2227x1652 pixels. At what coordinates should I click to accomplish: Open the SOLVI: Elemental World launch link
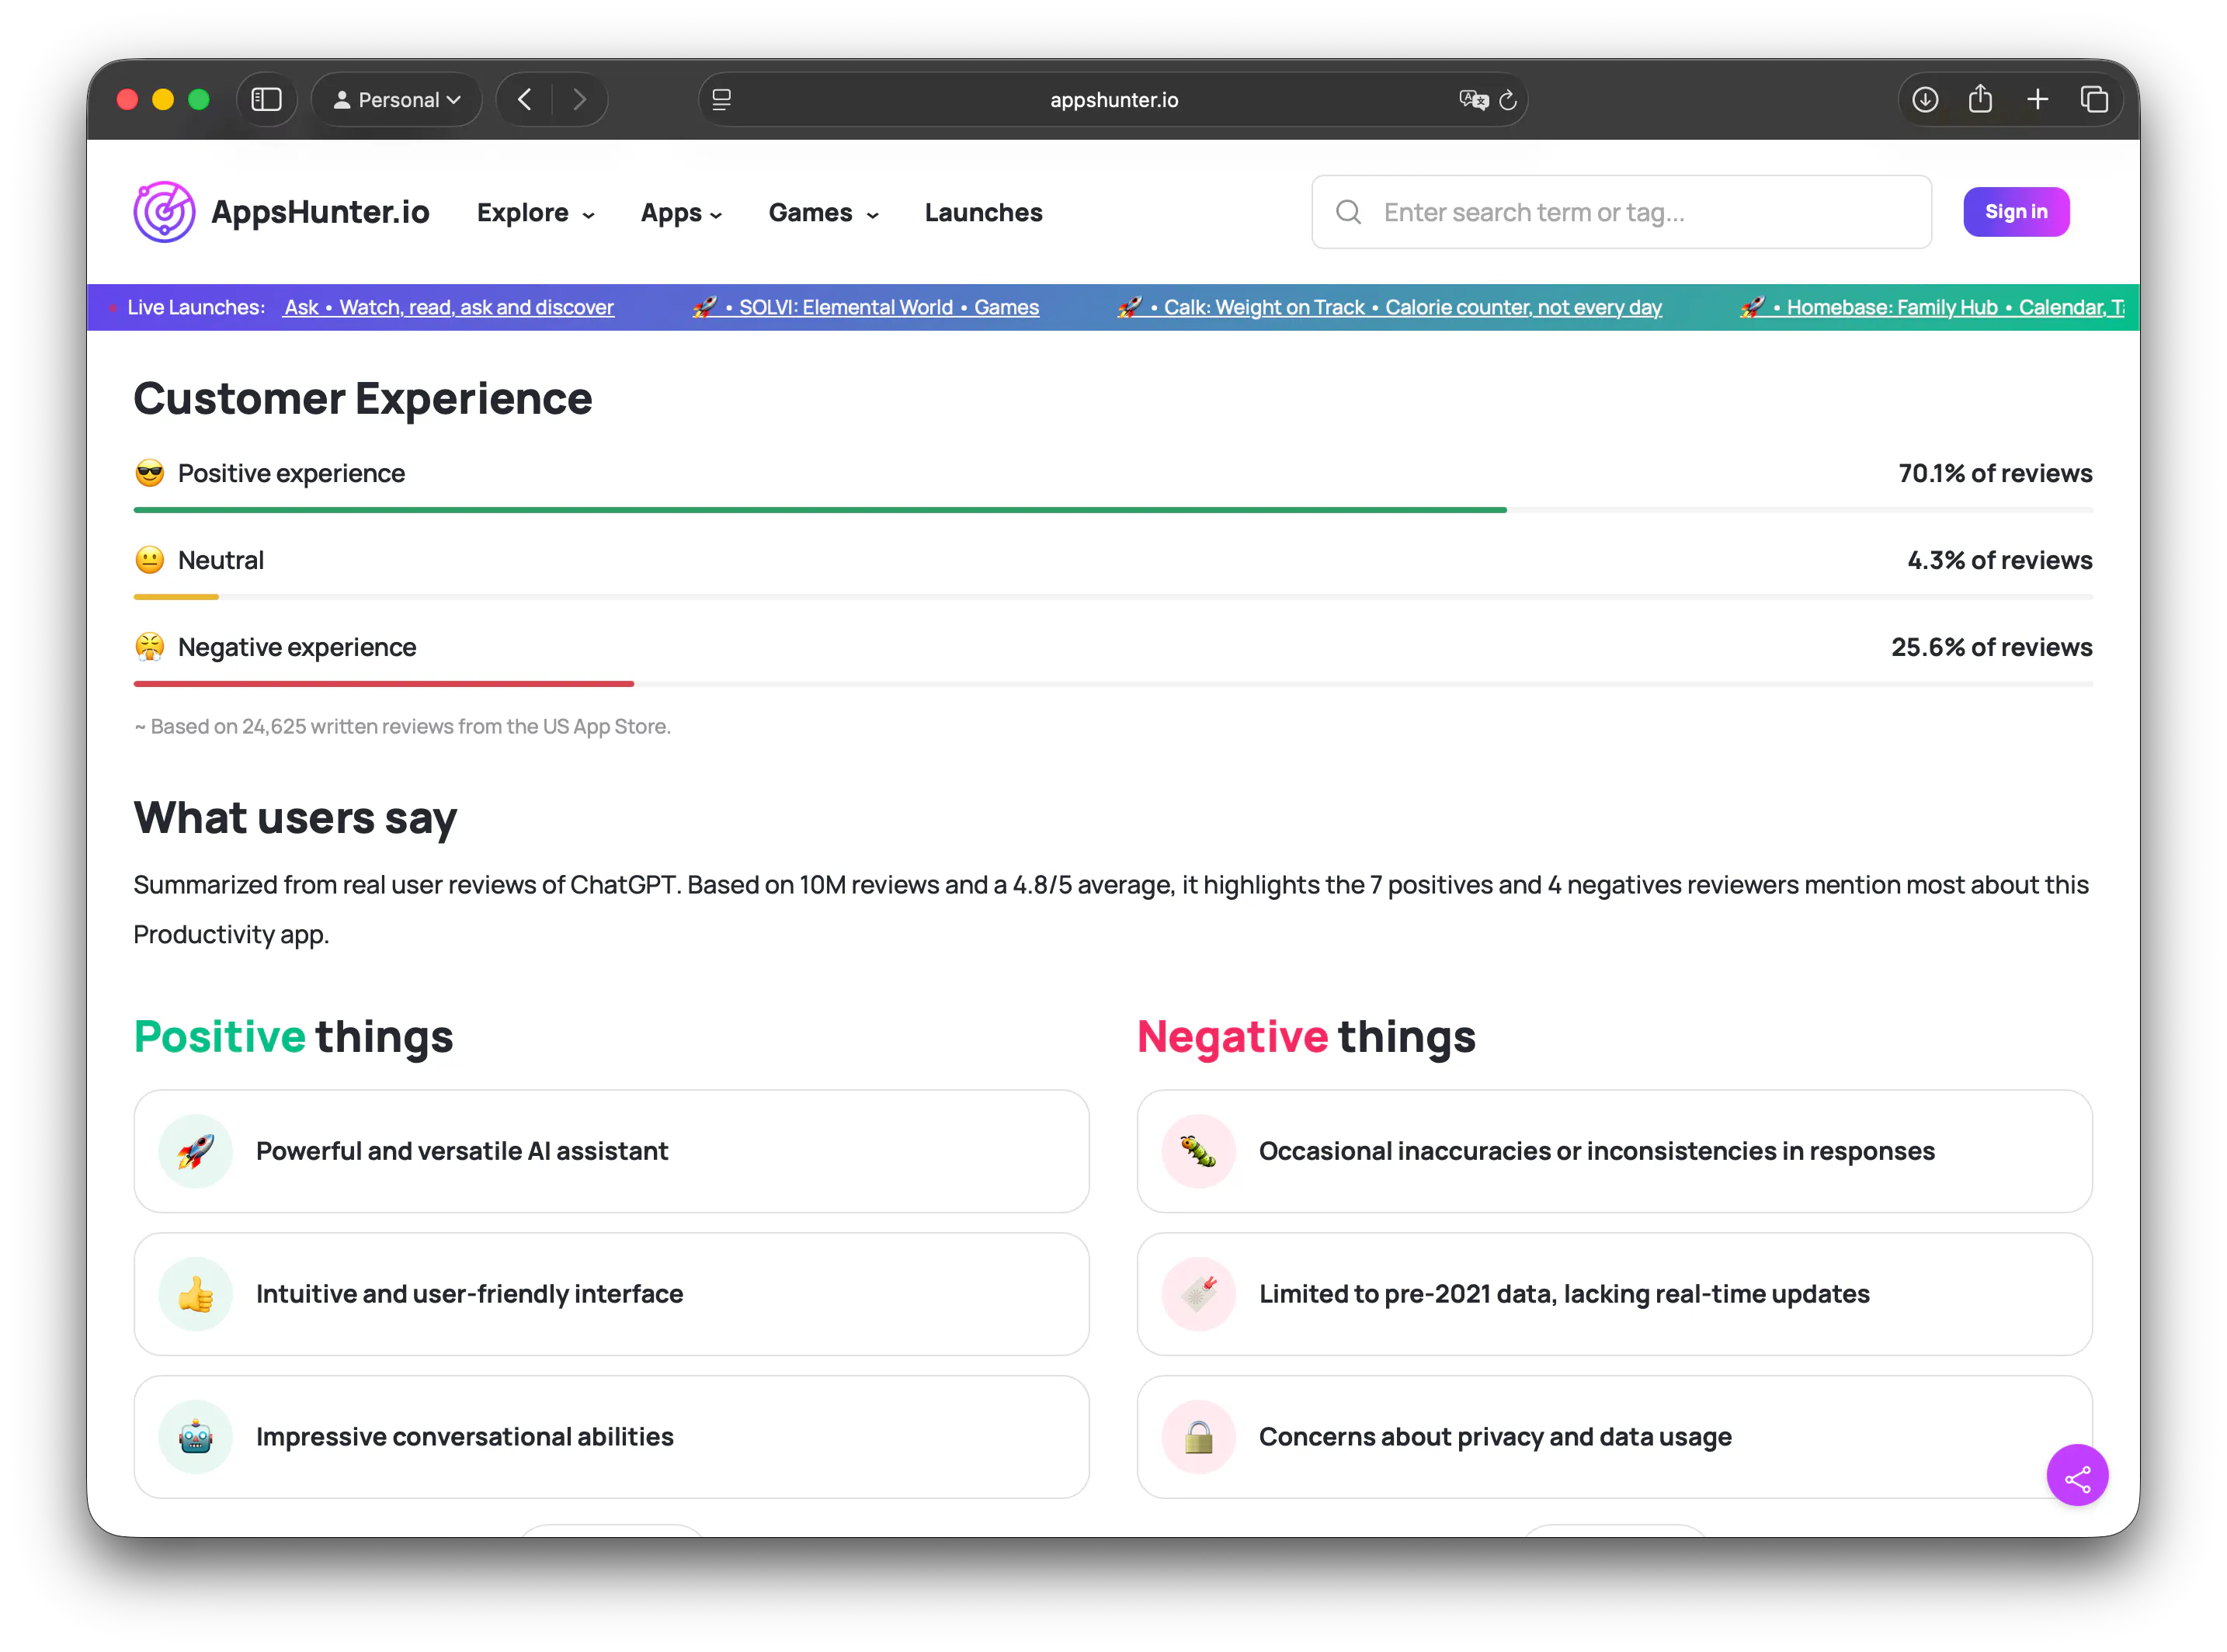[866, 307]
